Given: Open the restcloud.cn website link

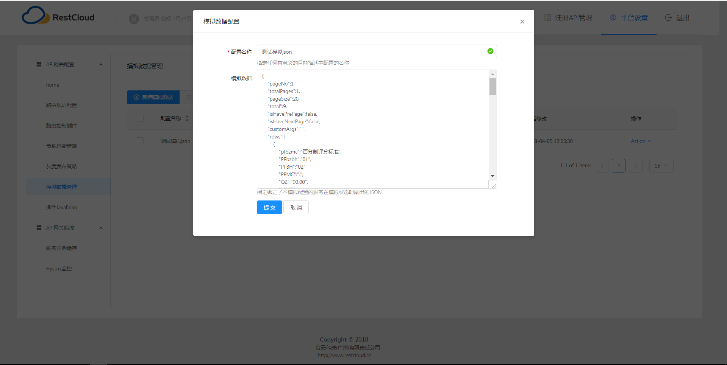Looking at the screenshot, I should point(344,355).
